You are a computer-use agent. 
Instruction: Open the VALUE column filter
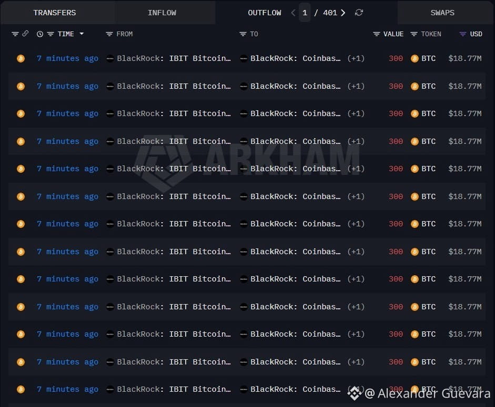(x=376, y=34)
